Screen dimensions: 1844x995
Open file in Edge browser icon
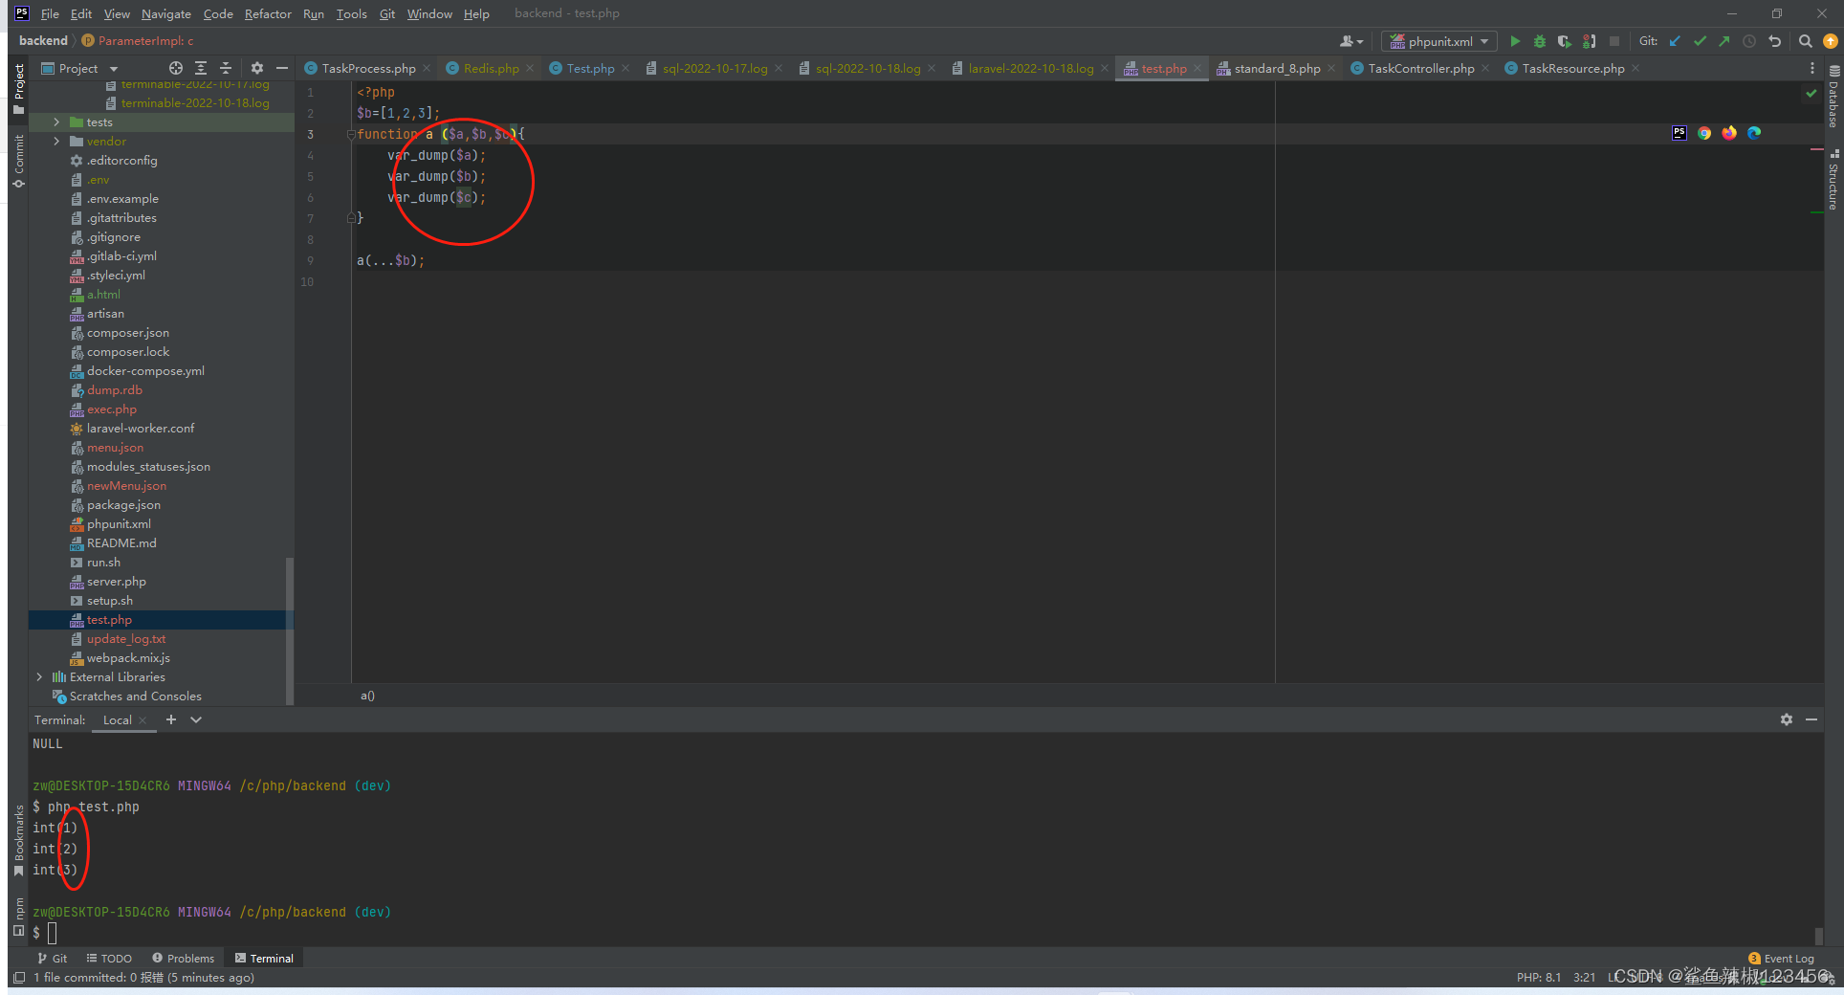[1754, 133]
